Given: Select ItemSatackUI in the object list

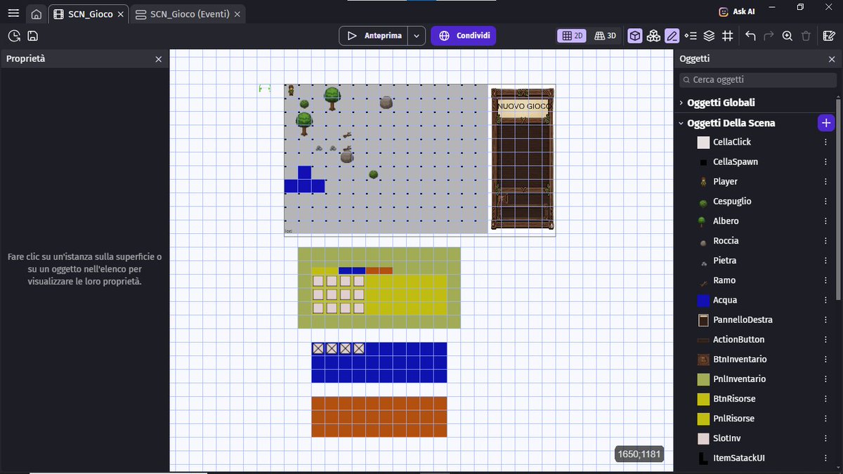Looking at the screenshot, I should click(x=739, y=458).
